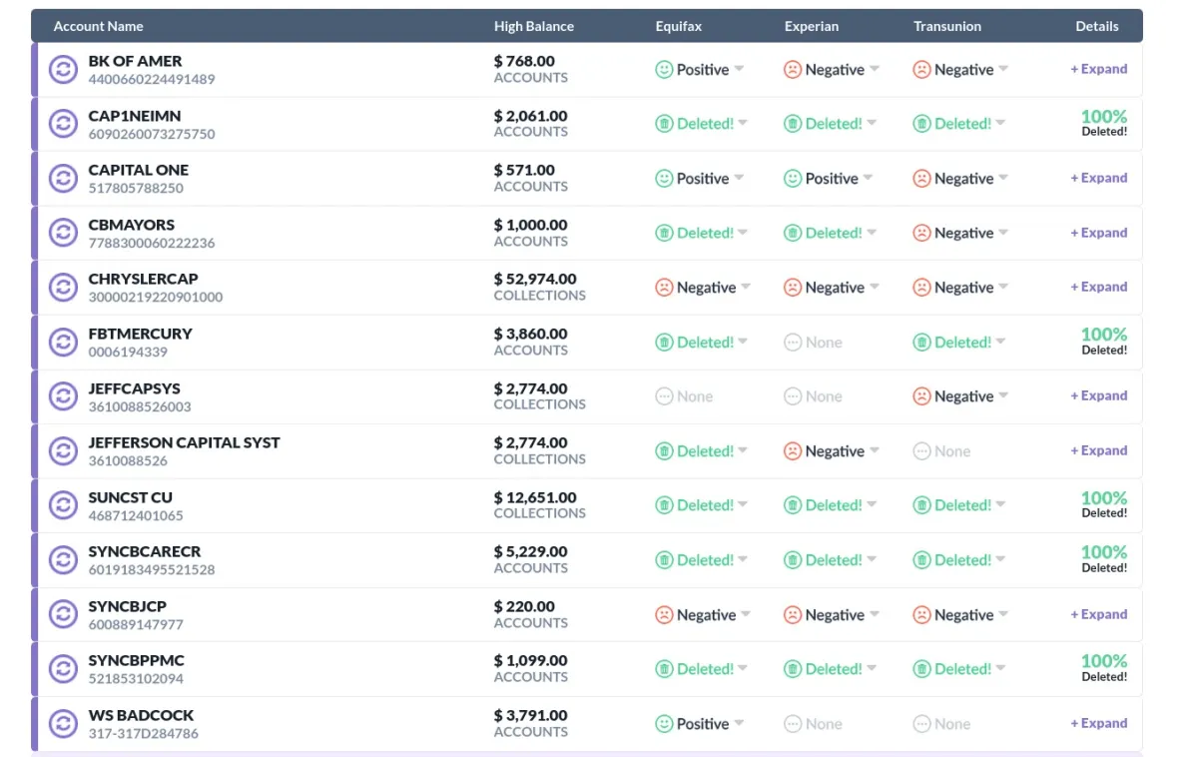
Task: Click the sync icon beside BK OF AMER
Action: click(x=63, y=70)
